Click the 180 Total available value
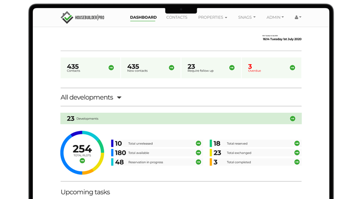The width and height of the screenshot is (354, 199). [x=120, y=153]
